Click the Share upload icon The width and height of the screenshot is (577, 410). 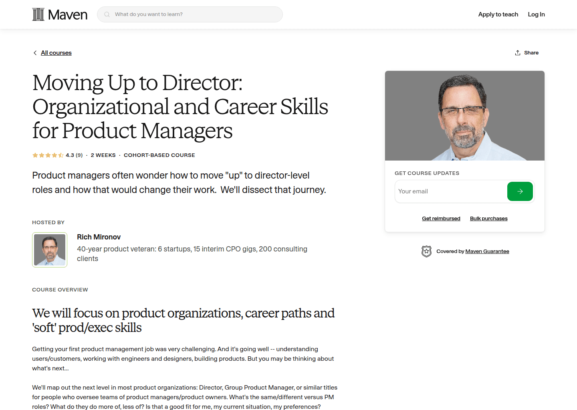click(517, 52)
